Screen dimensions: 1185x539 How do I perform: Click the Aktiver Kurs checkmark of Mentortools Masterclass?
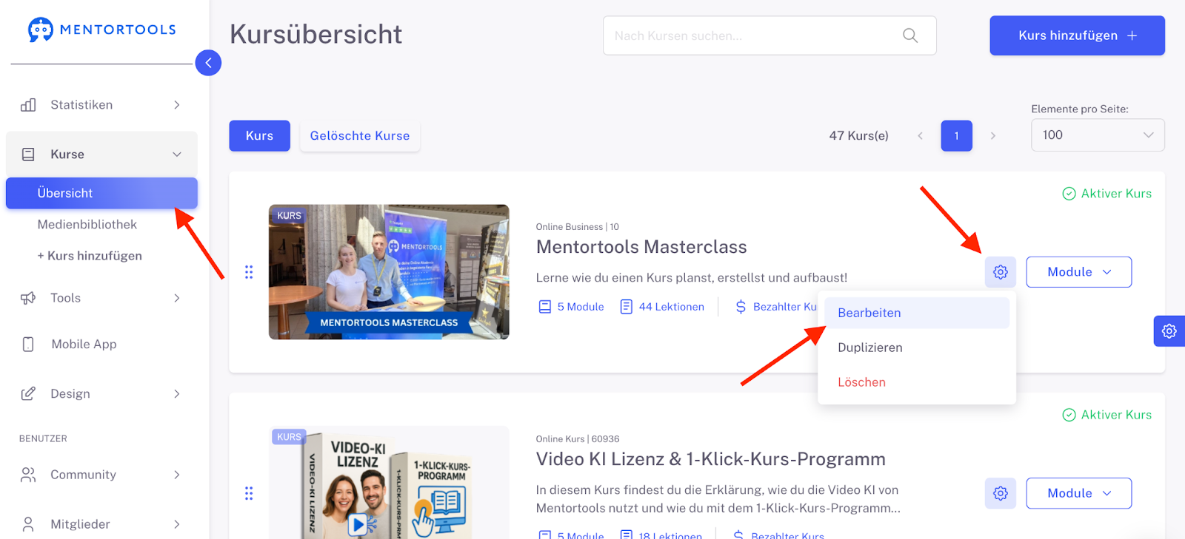click(1069, 194)
